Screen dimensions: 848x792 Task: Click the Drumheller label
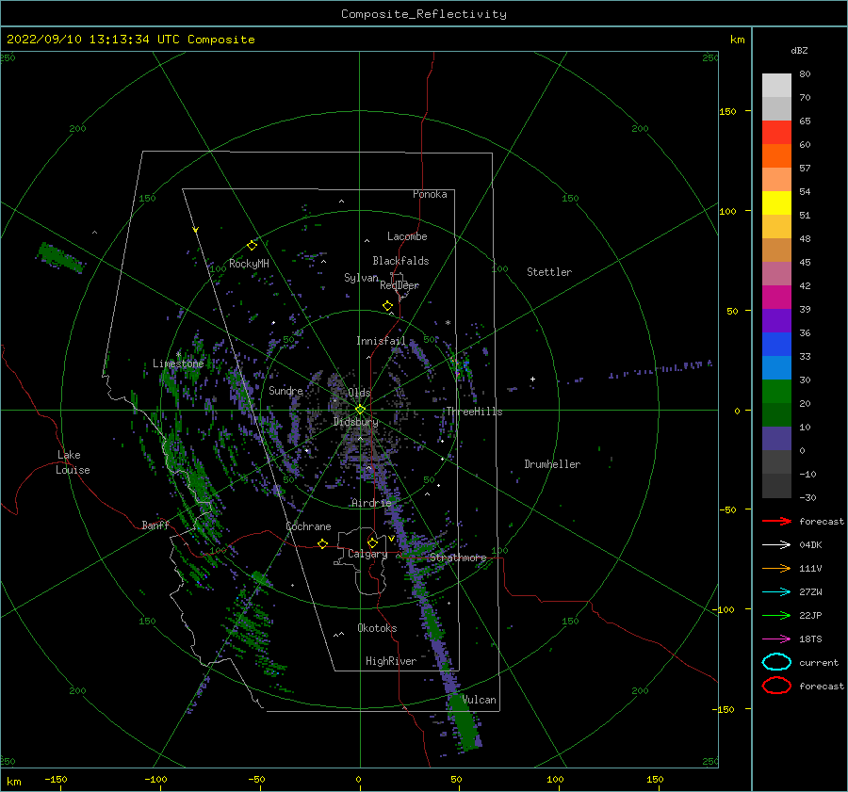click(552, 464)
